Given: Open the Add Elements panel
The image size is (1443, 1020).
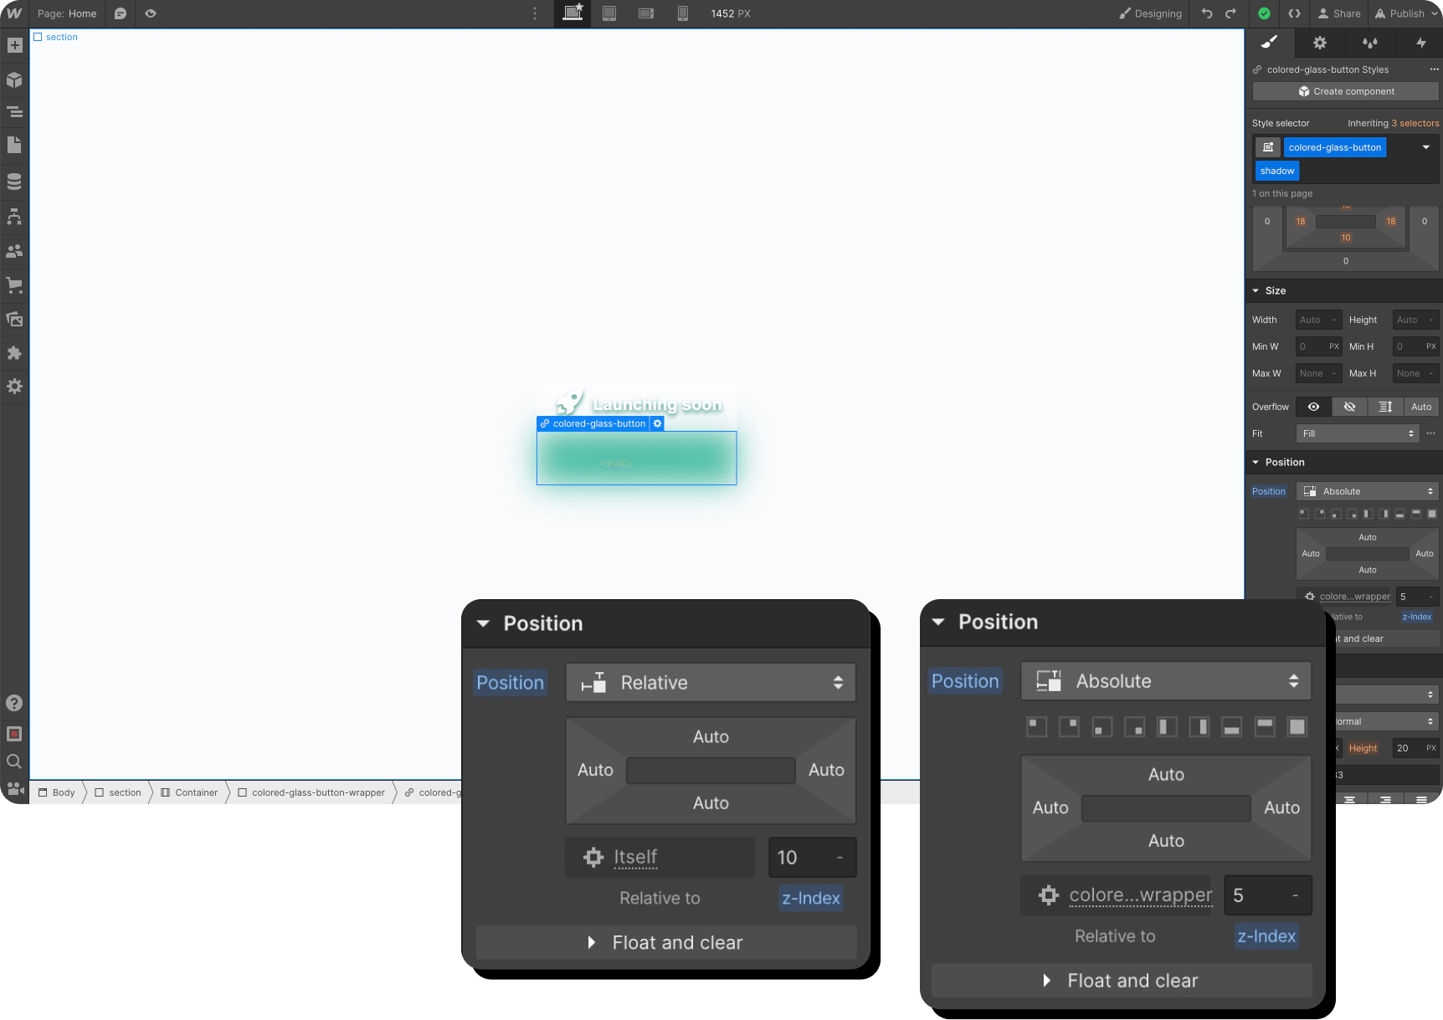Looking at the screenshot, I should tap(14, 45).
